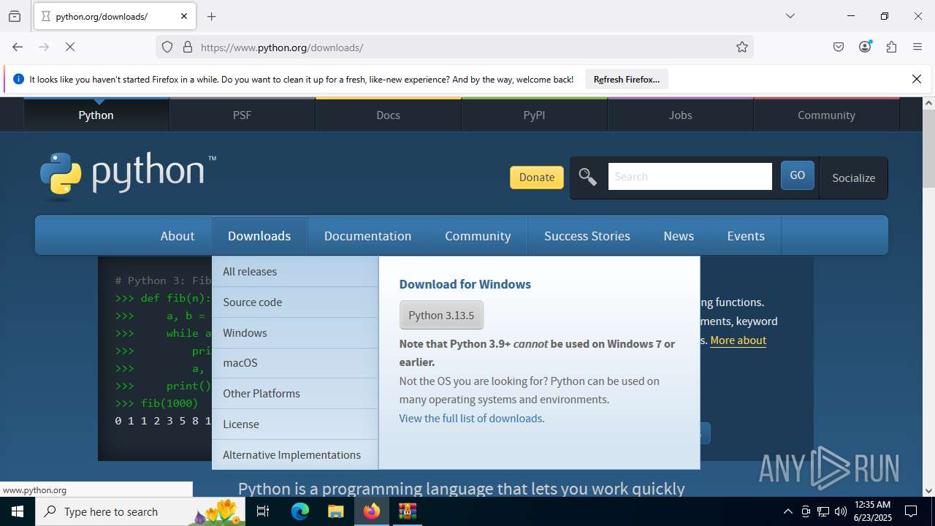
Task: Switch to the PSF top tab
Action: (242, 115)
